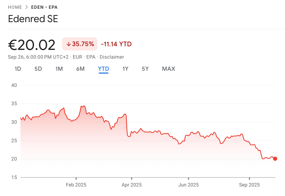Click the EDEN • EPA breadcrumb label

(x=44, y=7)
